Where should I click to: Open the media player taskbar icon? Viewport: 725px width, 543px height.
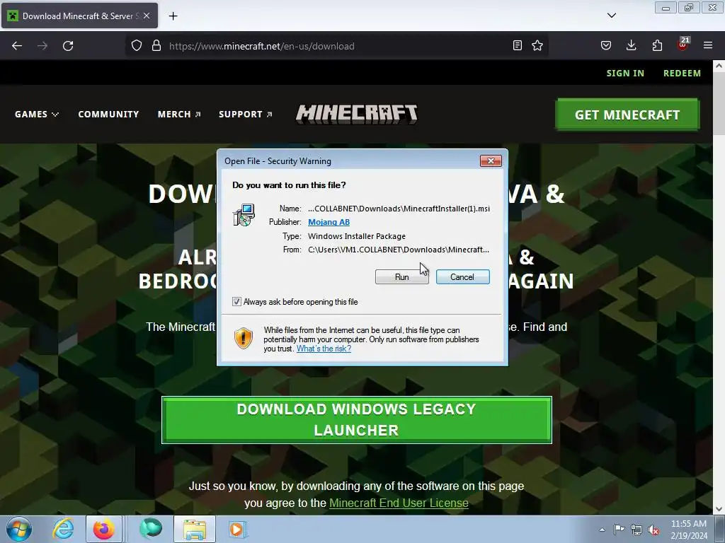tap(238, 529)
